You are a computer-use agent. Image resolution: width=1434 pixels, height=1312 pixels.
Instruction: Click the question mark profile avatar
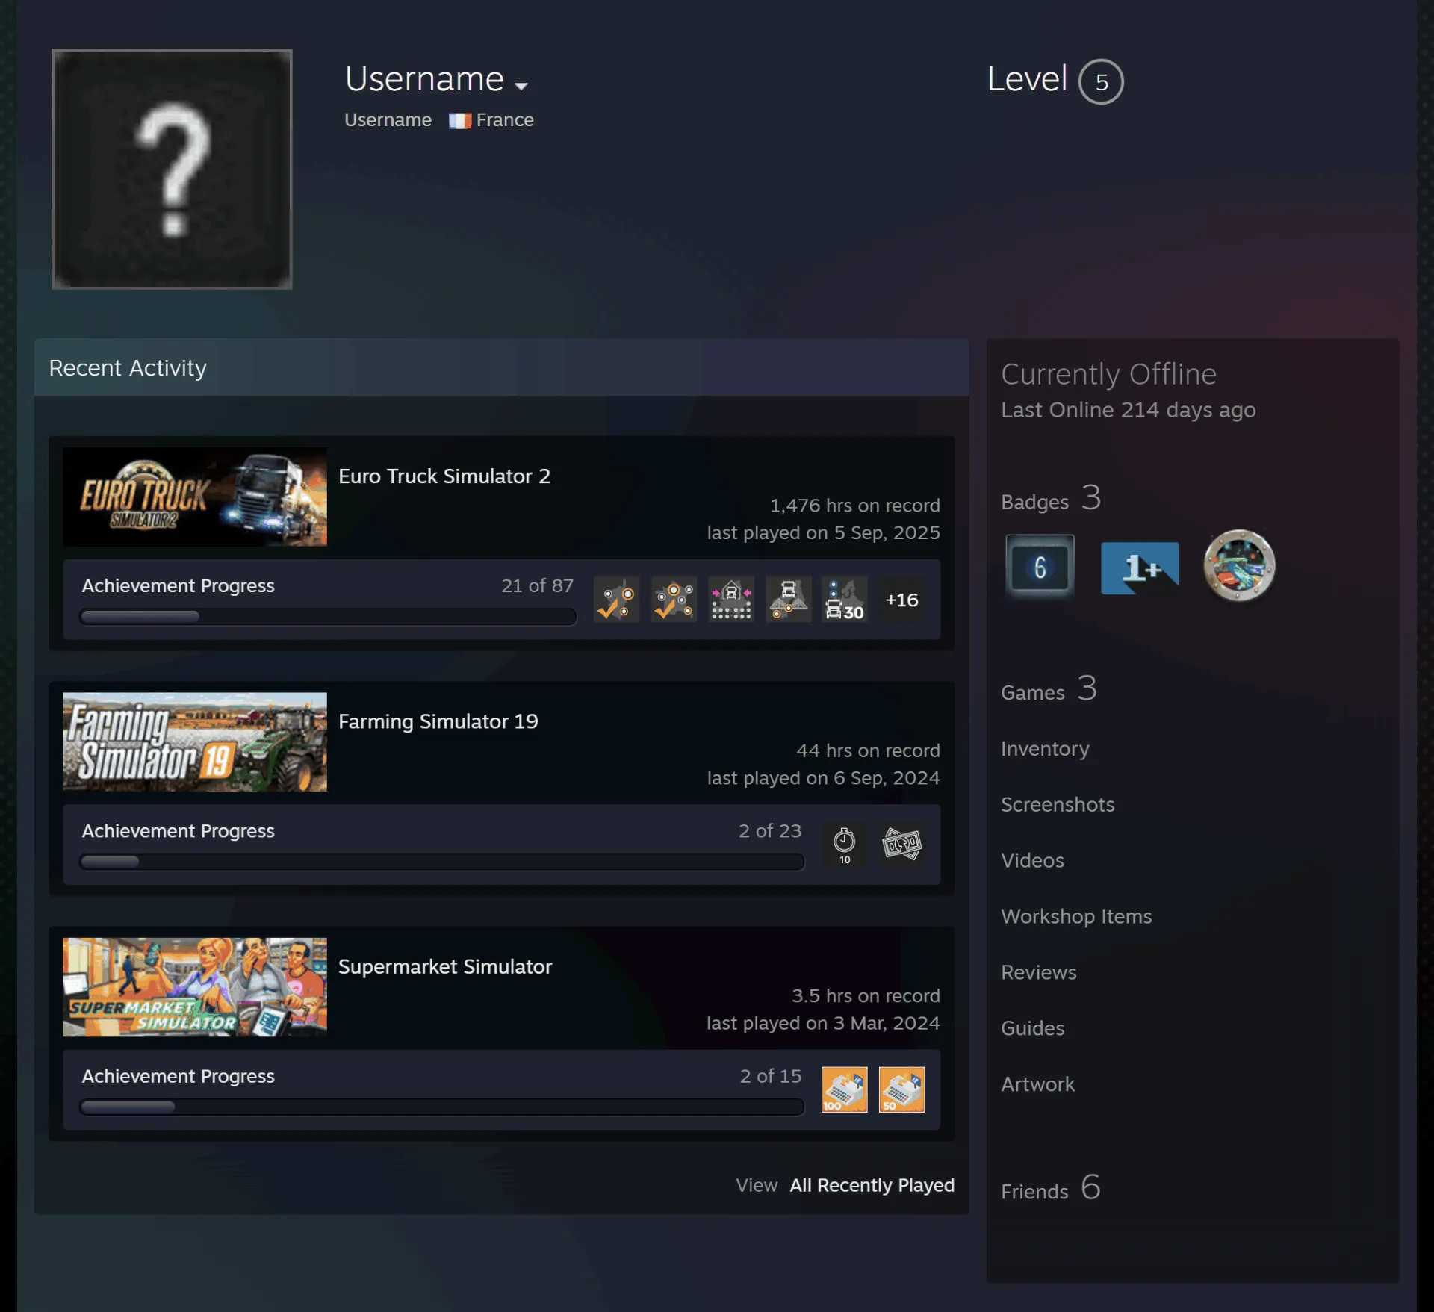pyautogui.click(x=172, y=170)
